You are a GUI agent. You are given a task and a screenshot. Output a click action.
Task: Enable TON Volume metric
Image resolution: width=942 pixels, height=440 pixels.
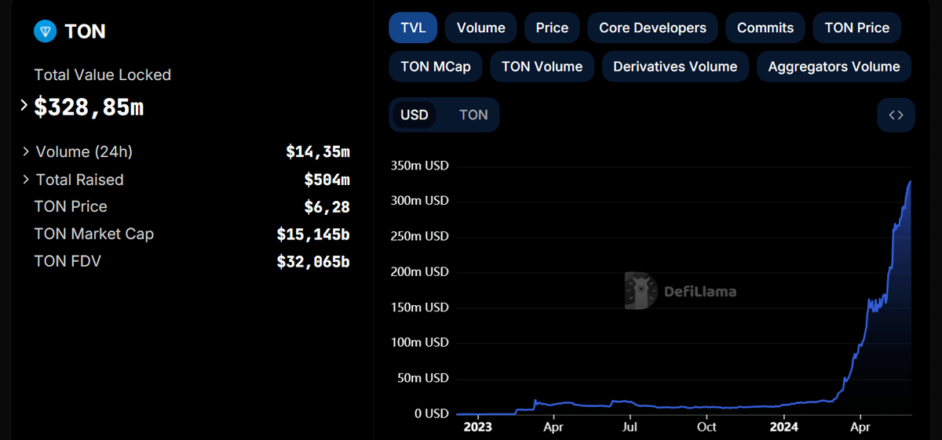tap(542, 67)
